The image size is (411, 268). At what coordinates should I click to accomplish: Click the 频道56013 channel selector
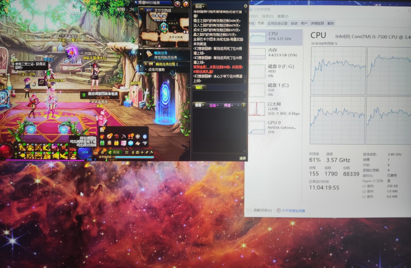[x=153, y=3]
